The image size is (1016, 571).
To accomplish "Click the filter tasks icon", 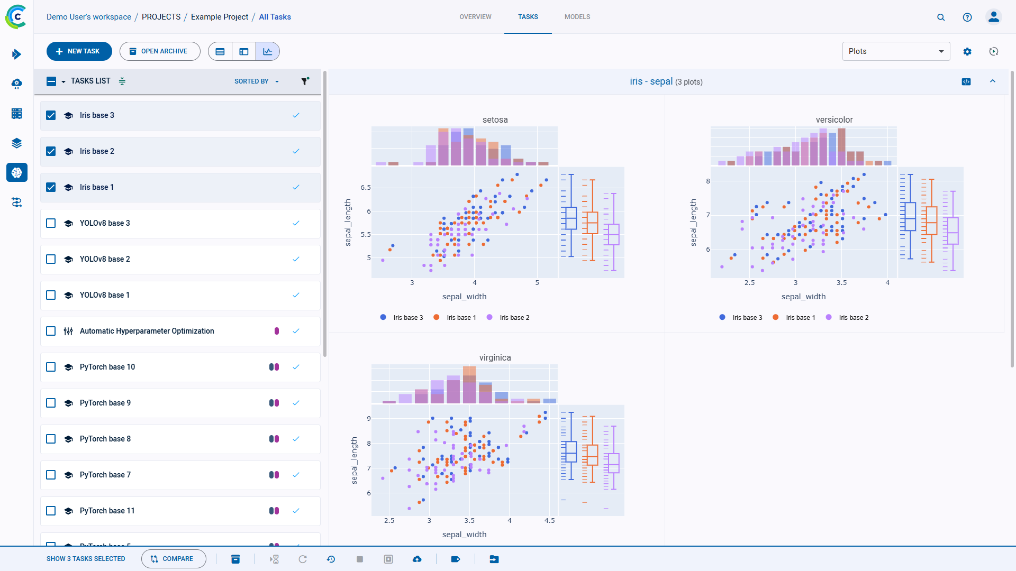I will point(305,81).
